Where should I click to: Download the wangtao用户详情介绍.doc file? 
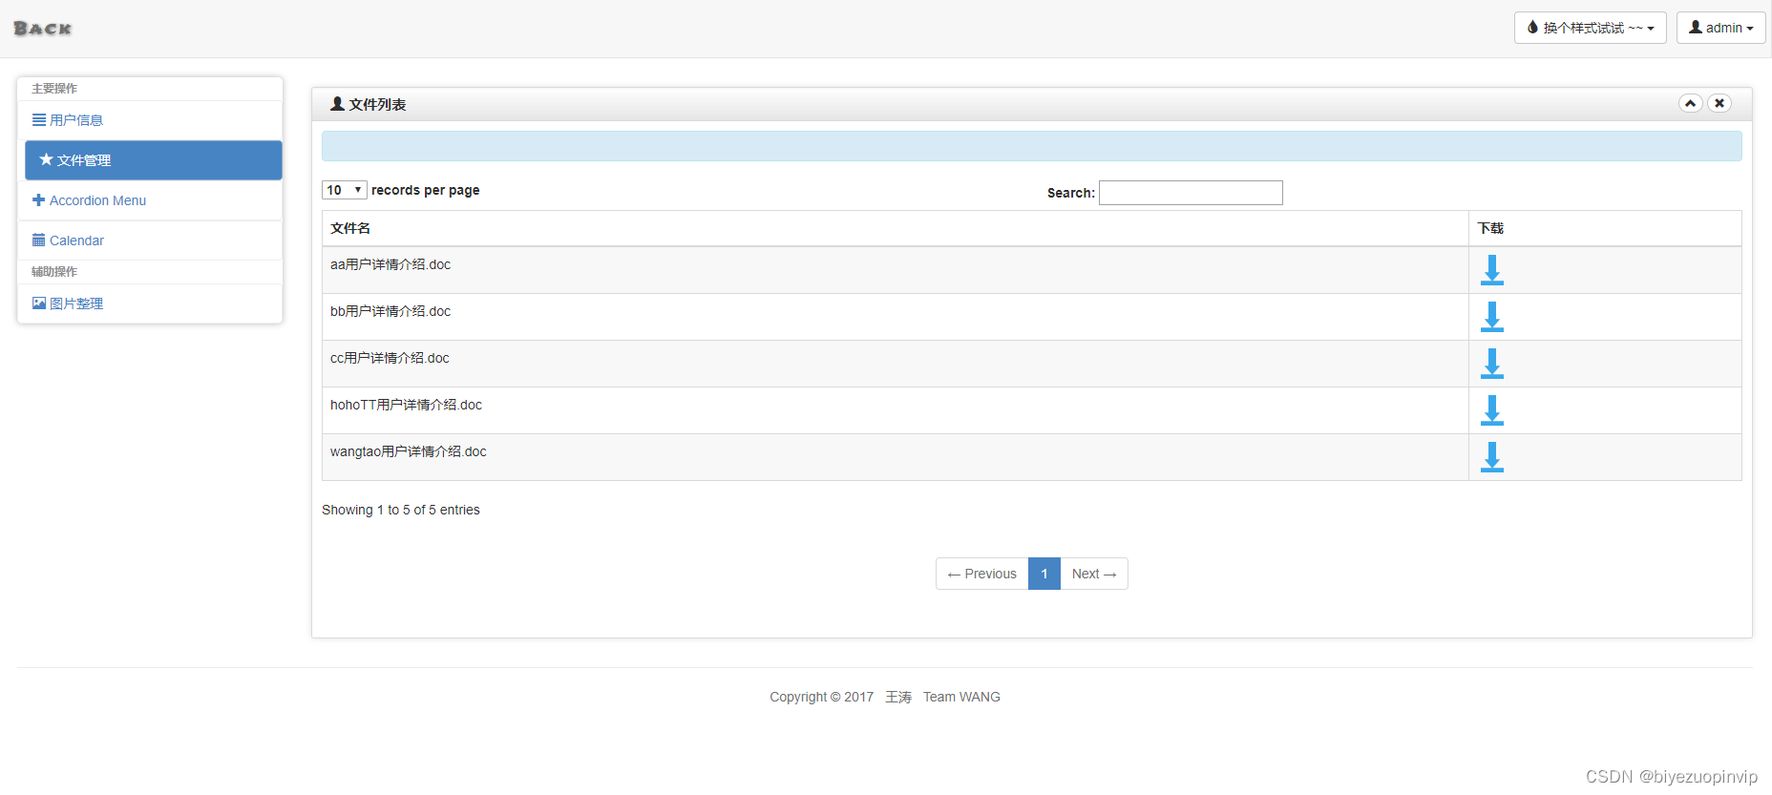(1491, 457)
